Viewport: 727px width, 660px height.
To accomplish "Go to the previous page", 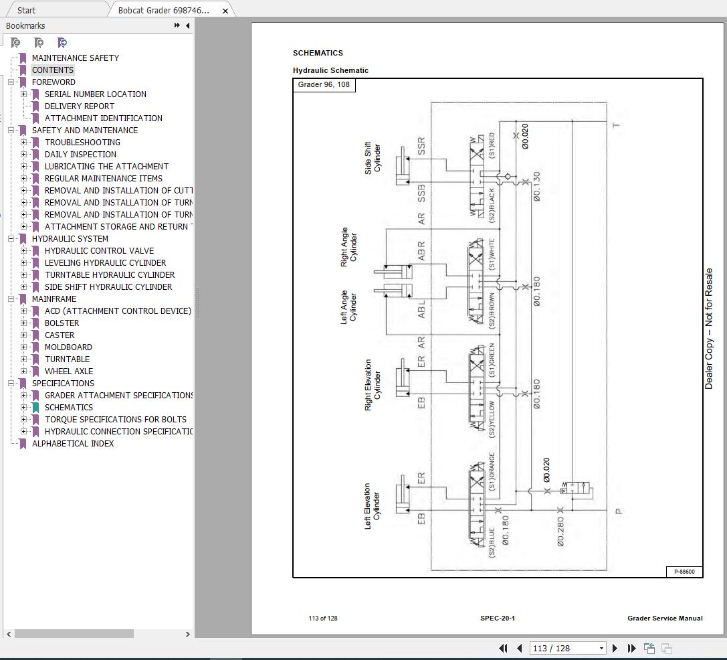I will [x=520, y=648].
